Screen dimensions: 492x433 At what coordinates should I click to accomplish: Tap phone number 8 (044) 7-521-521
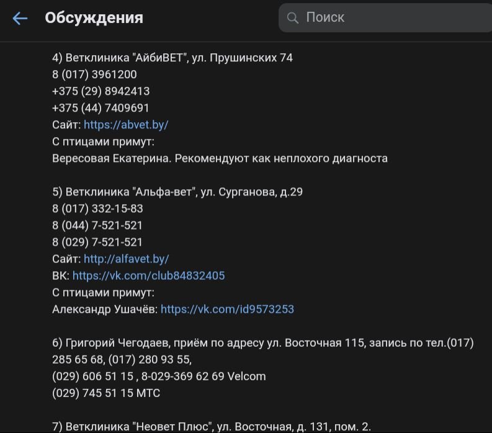pyautogui.click(x=97, y=225)
